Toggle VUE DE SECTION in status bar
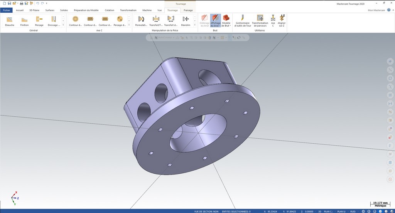 coord(206,211)
